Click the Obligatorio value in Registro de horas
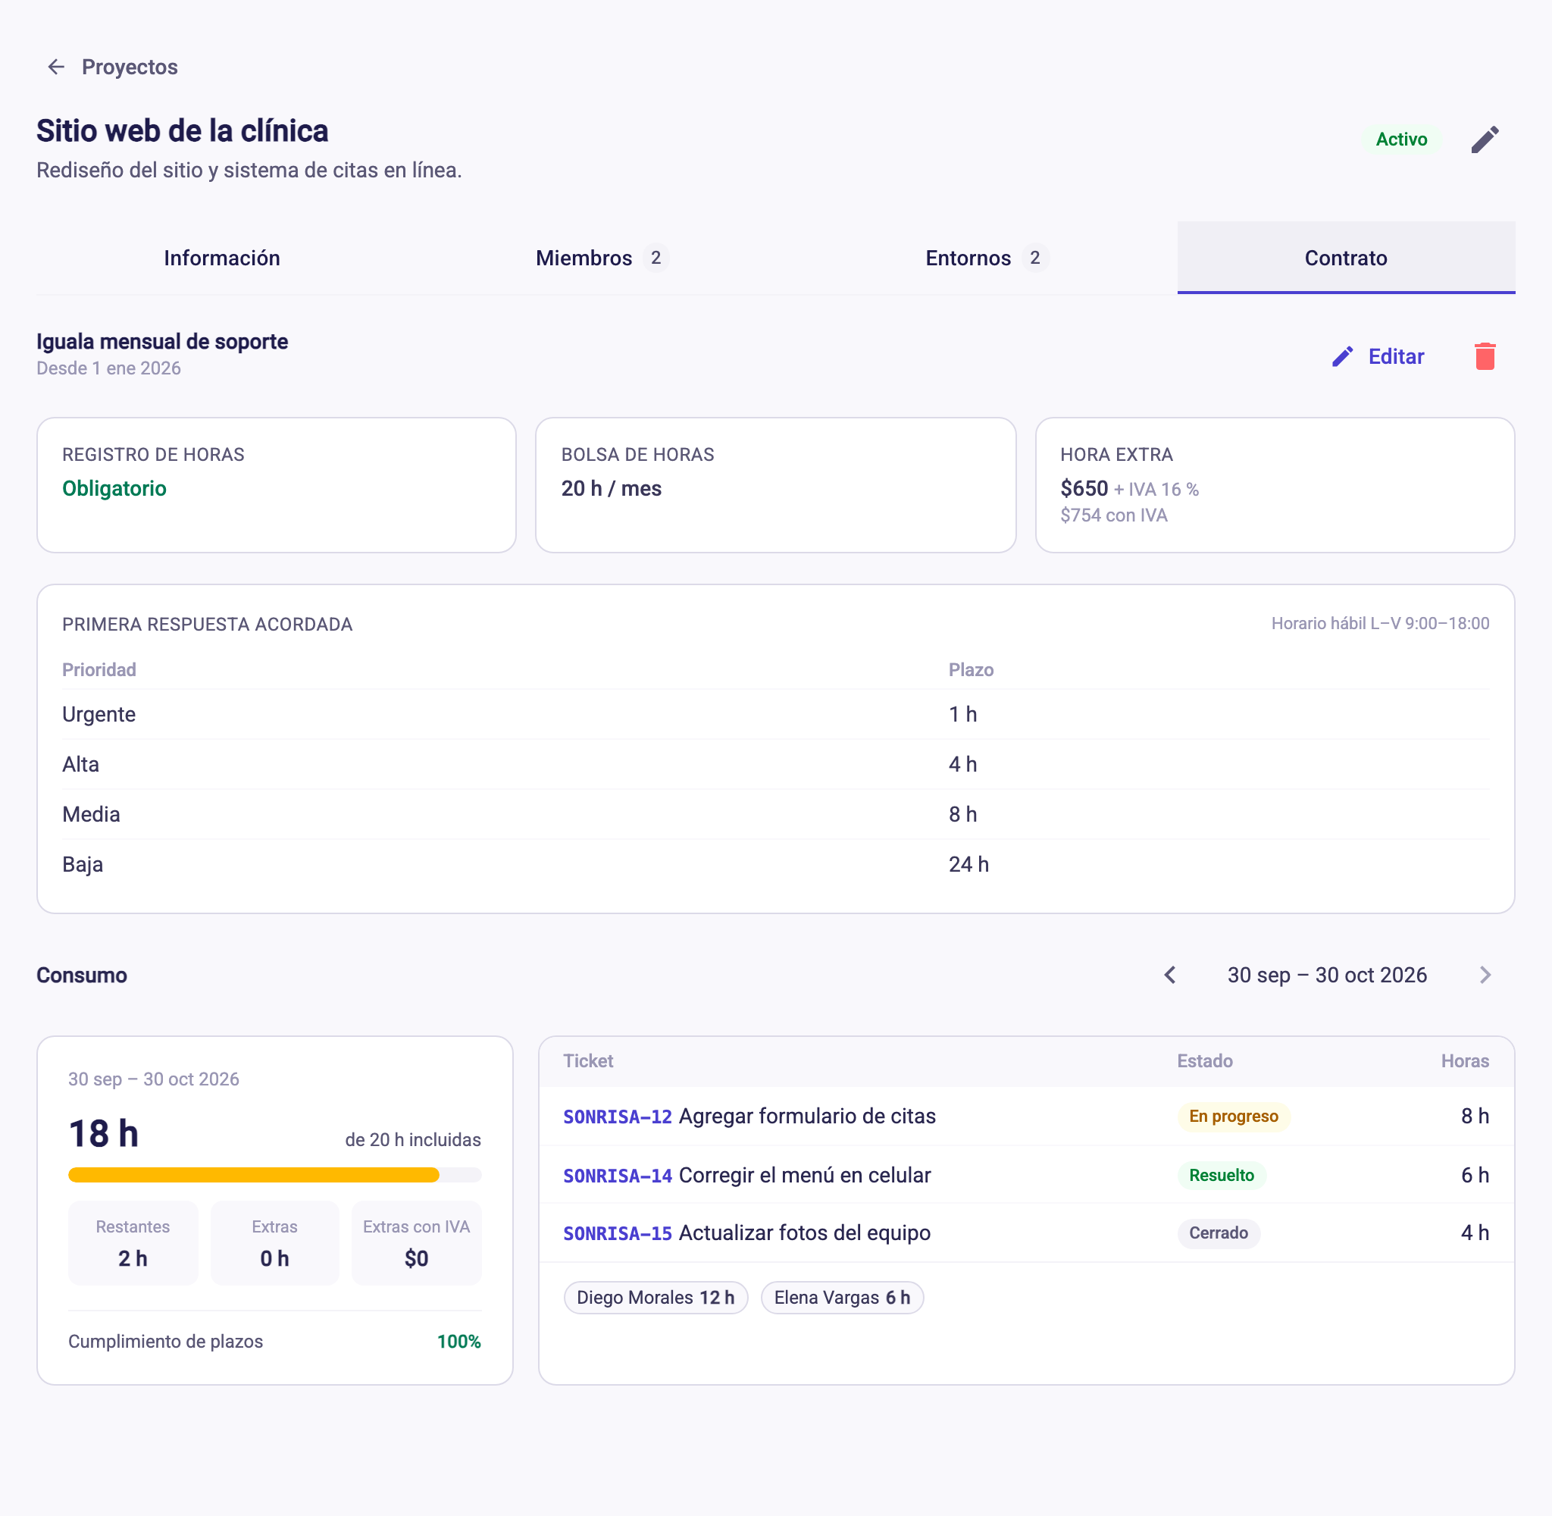This screenshot has width=1552, height=1516. pyautogui.click(x=114, y=489)
